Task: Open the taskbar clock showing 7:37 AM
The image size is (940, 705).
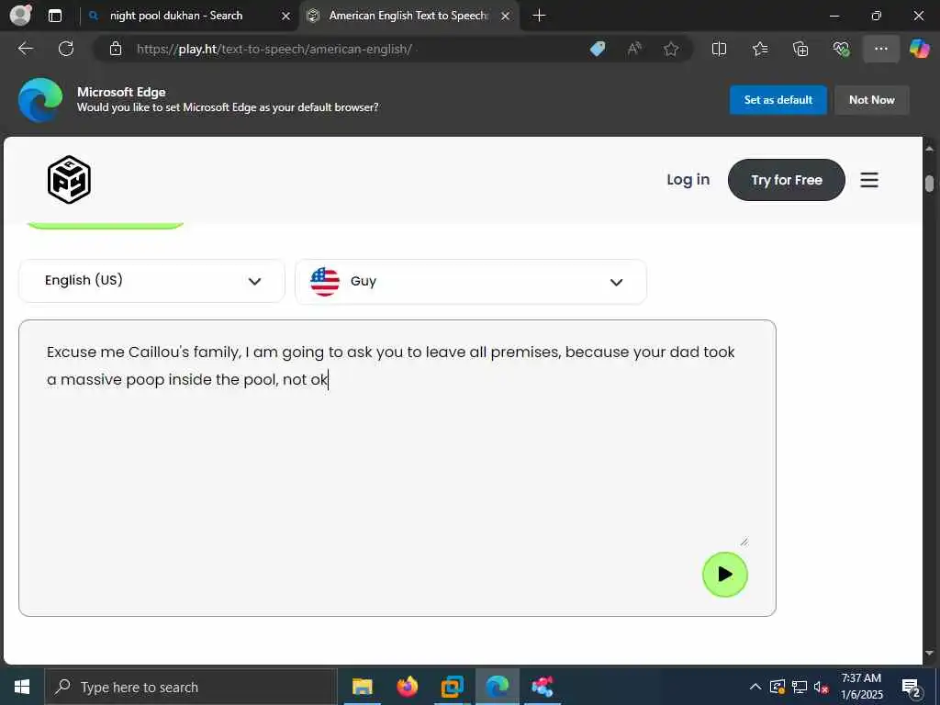Action: (861, 687)
